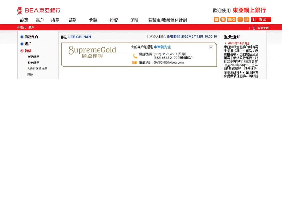Expand 資產組合 in the sidebar
282x202 pixels.
point(29,37)
